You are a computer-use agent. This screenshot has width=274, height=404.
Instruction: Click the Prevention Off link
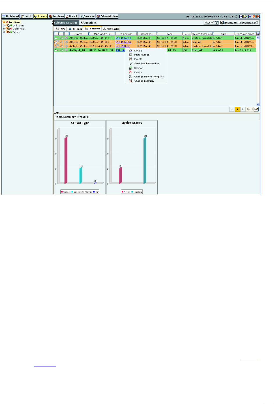tap(248, 22)
